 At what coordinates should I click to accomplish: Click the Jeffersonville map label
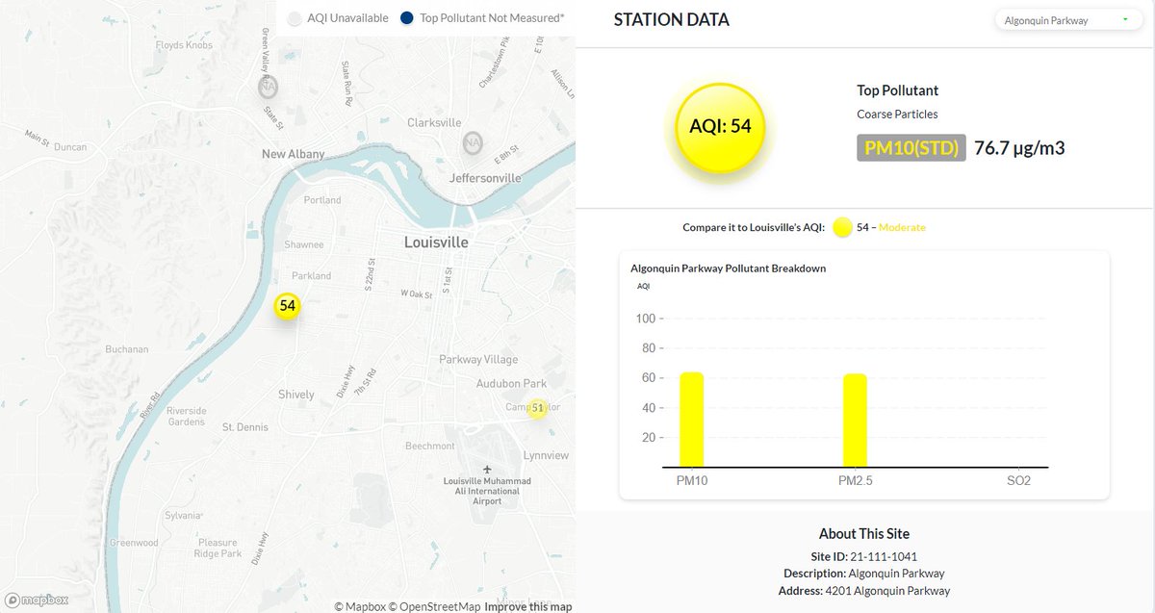click(485, 178)
